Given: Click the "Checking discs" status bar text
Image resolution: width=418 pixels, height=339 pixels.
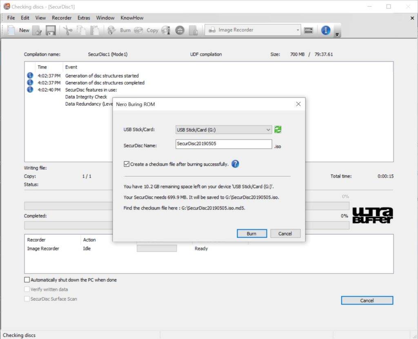Looking at the screenshot, I should click(x=19, y=335).
